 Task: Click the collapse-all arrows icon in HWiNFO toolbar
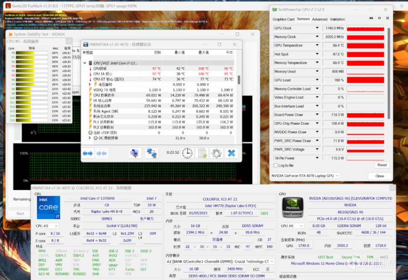pyautogui.click(x=101, y=153)
